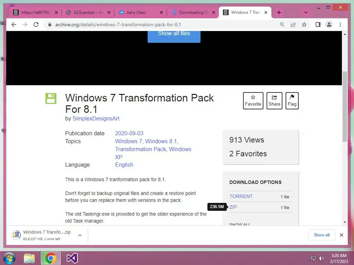Open the zoom magnifier icon in address bar
This screenshot has height=265, width=354.
click(282, 24)
